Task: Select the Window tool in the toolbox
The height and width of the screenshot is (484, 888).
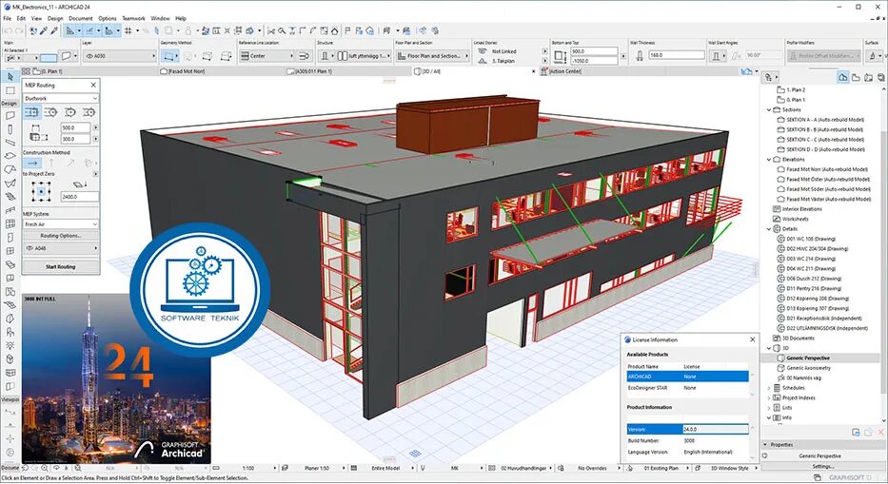Action: pyautogui.click(x=10, y=251)
